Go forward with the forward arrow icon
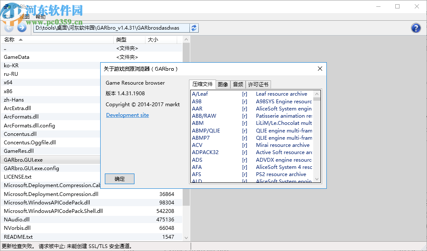Image resolution: width=427 pixels, height=251 pixels. (x=22, y=28)
